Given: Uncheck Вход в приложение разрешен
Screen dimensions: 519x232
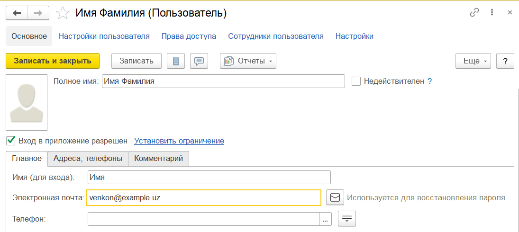Looking at the screenshot, I should pos(11,141).
